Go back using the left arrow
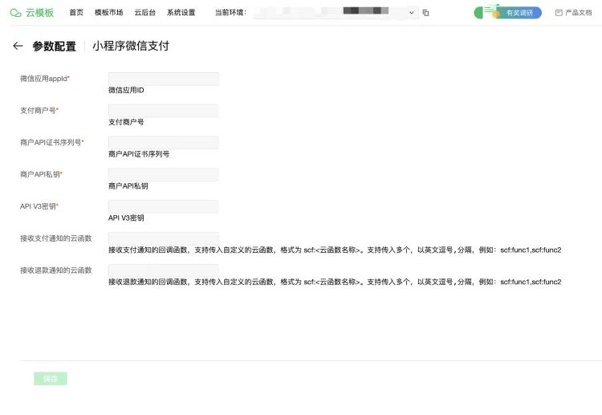This screenshot has height=415, width=602. point(18,46)
